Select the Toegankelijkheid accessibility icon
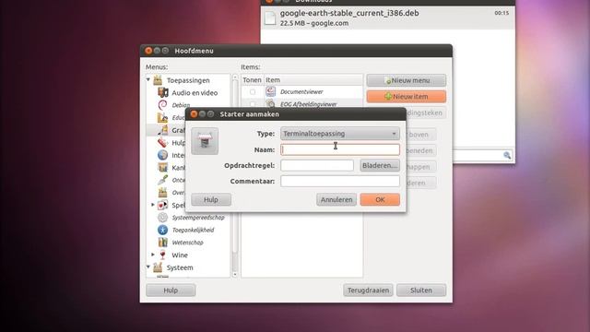590x332 pixels. pos(162,230)
